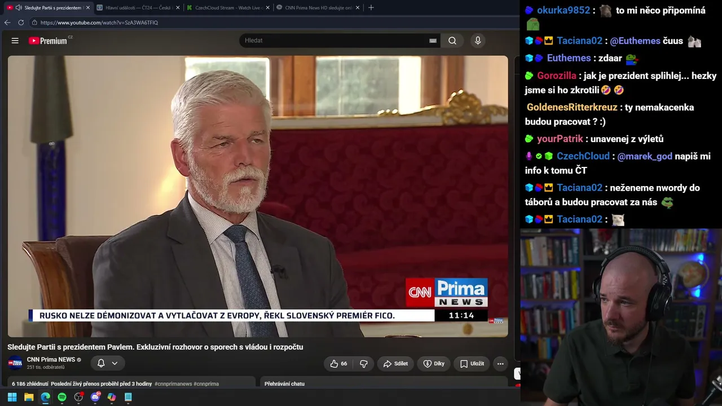Mute the tab via the speaker icon
Screen dimensions: 722x406
tap(19, 8)
